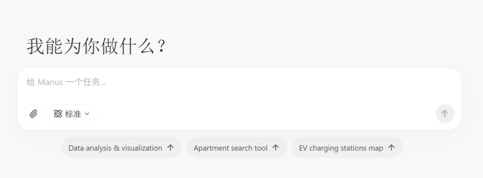Viewport: 483px width, 178px height.
Task: Click the 标准 label text
Action: click(73, 114)
